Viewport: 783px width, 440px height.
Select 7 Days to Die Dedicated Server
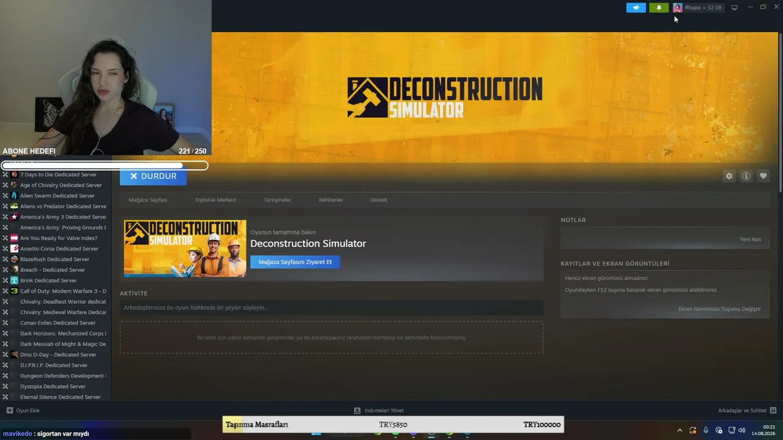(x=58, y=175)
